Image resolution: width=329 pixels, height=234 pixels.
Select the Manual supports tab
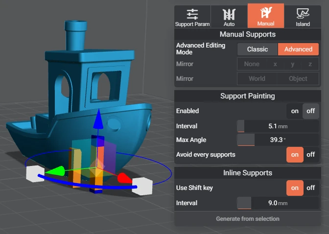point(266,16)
